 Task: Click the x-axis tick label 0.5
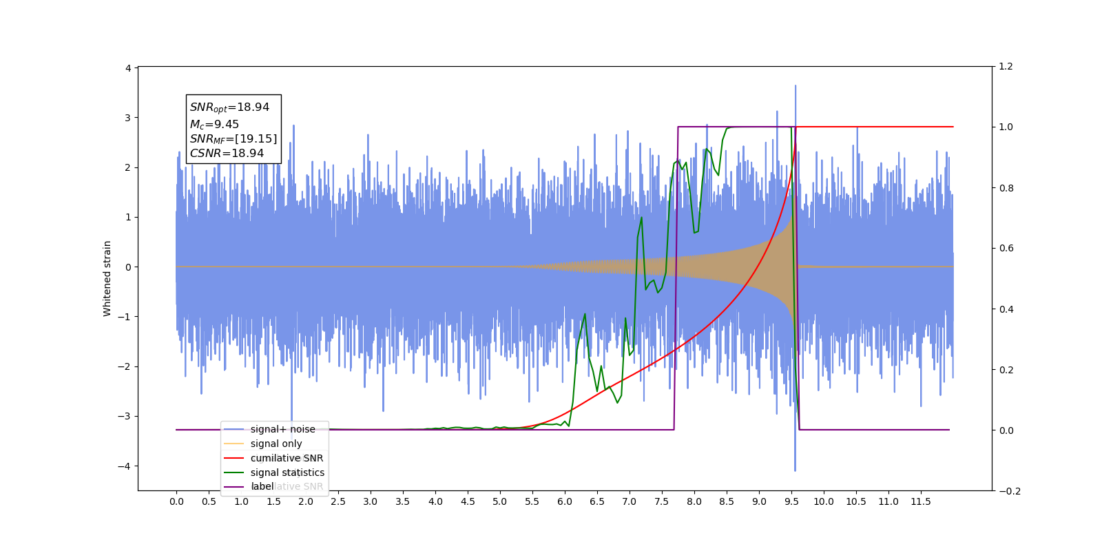pyautogui.click(x=209, y=501)
